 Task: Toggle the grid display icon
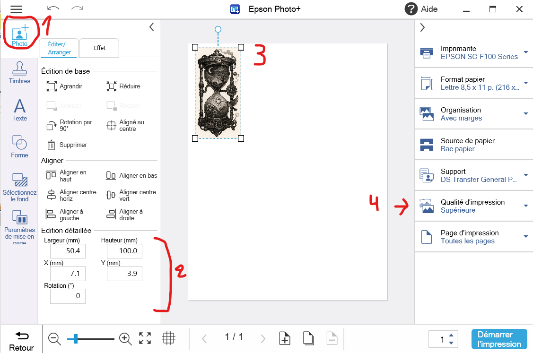tap(168, 338)
